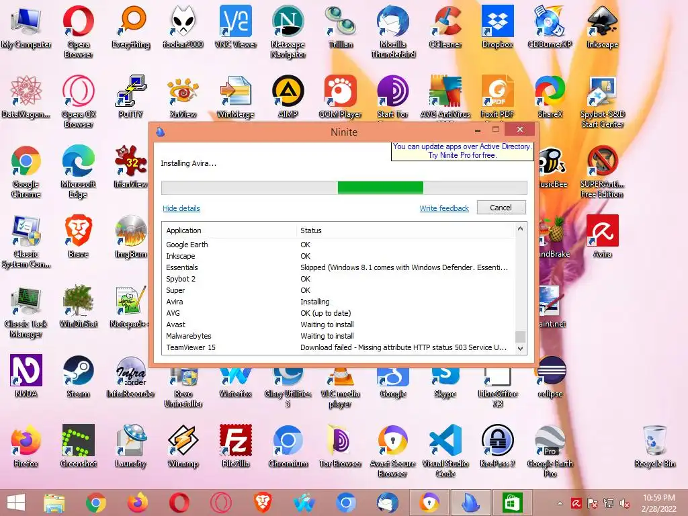Select the ShareX desktop icon
Image resolution: width=688 pixels, height=516 pixels.
tap(550, 96)
